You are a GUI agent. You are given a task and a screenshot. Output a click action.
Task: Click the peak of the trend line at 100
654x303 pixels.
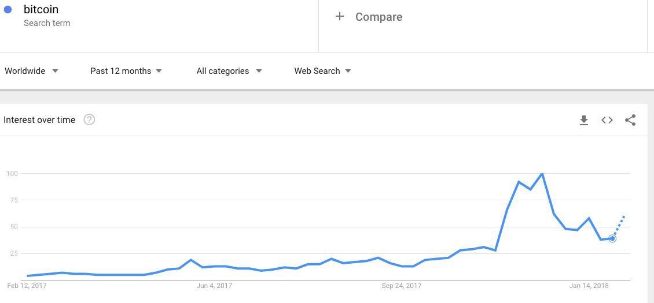pyautogui.click(x=542, y=174)
